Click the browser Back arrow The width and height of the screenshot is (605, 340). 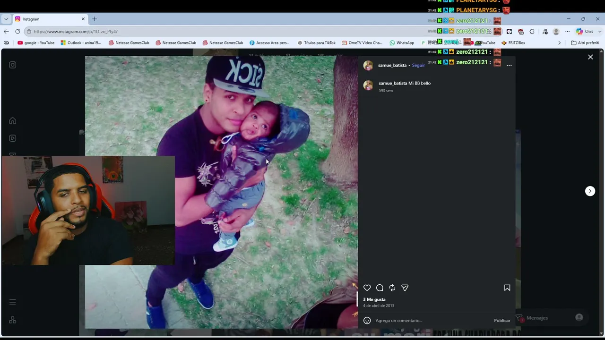6,31
